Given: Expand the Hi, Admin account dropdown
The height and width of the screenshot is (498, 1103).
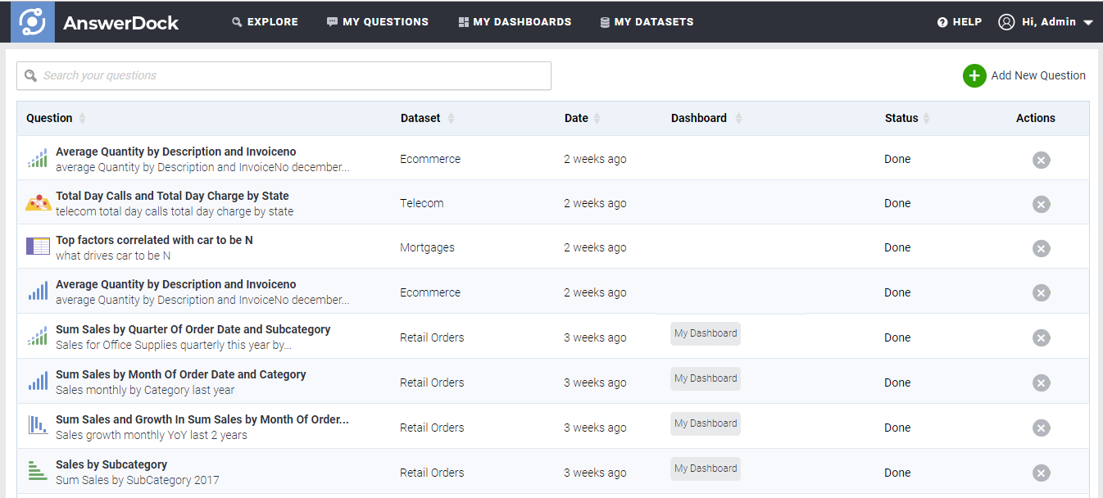Looking at the screenshot, I should (1046, 22).
